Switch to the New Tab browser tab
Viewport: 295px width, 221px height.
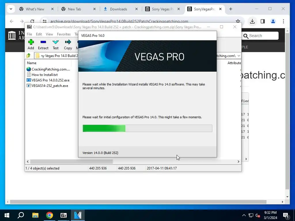pyautogui.click(x=74, y=9)
